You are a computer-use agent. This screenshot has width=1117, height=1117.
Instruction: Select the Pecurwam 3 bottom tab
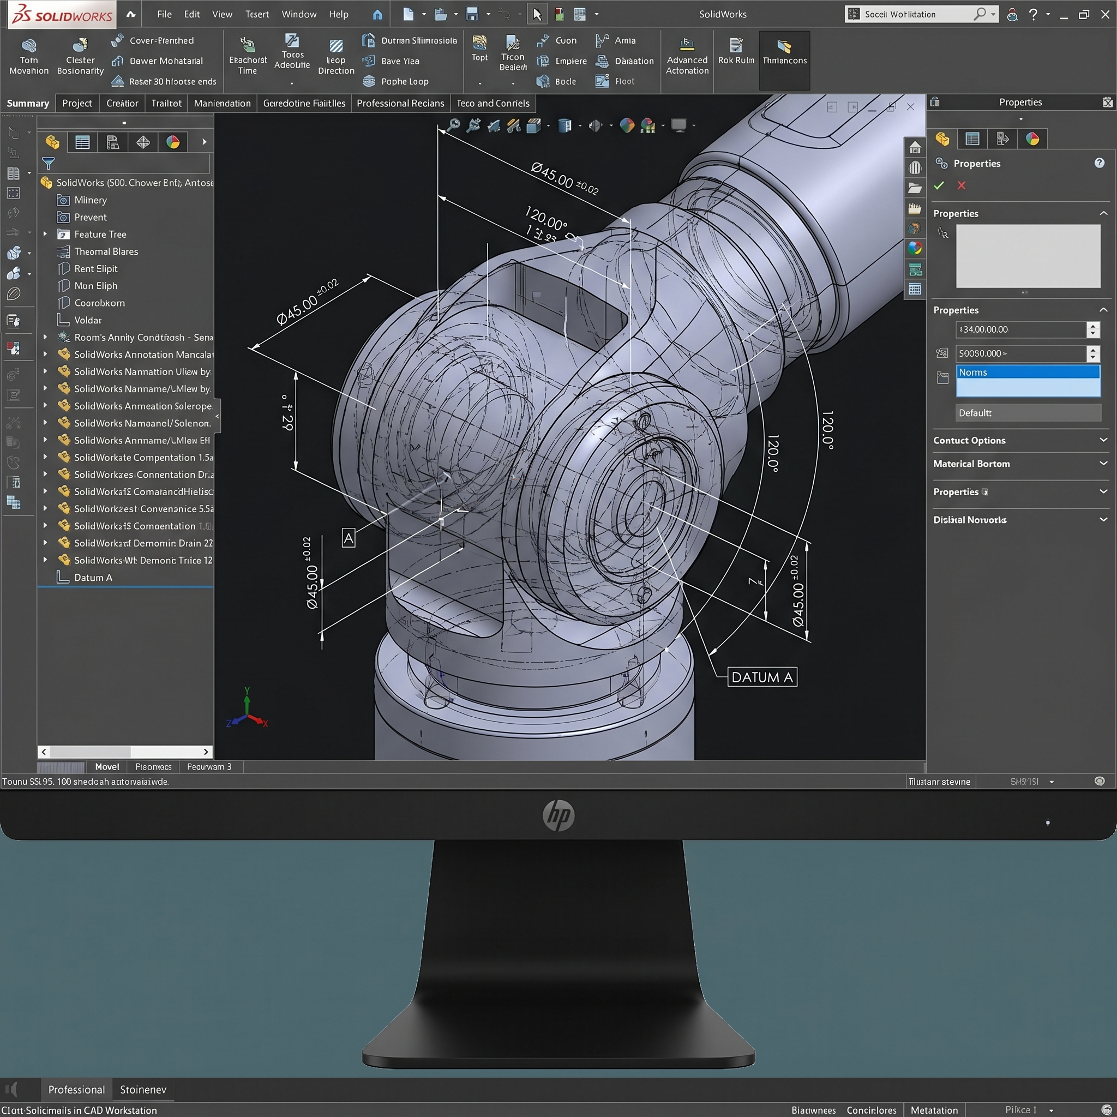tap(209, 767)
